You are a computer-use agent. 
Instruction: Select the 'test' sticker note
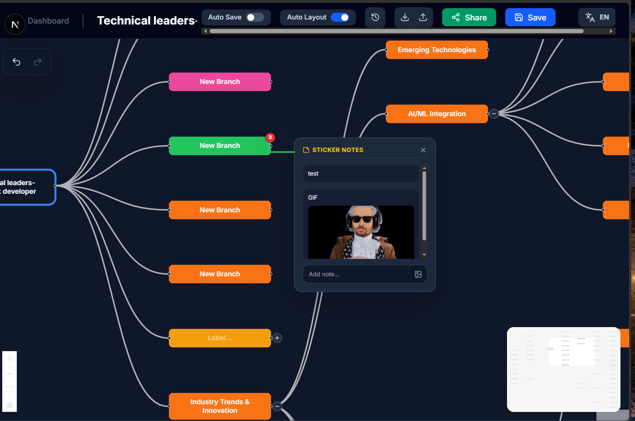361,174
